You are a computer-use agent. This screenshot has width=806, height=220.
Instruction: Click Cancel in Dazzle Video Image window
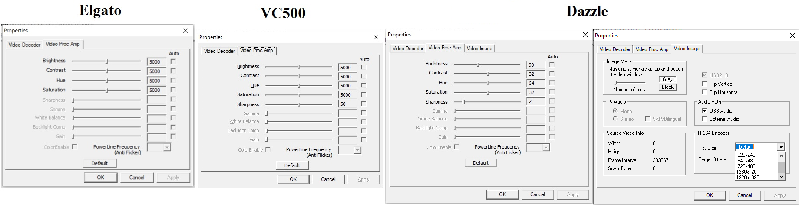(x=744, y=195)
